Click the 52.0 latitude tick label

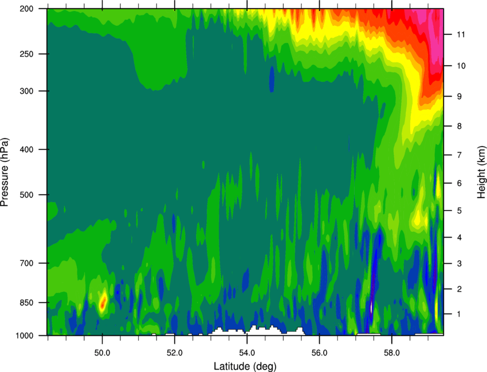pyautogui.click(x=175, y=353)
